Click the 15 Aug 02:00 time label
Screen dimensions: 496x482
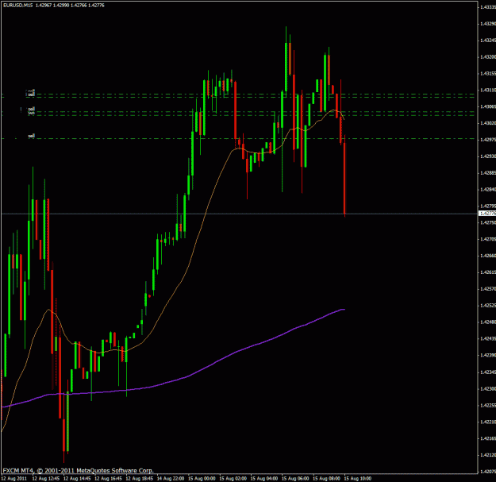233,478
